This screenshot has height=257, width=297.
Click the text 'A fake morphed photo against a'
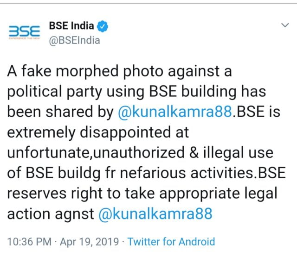119,71
